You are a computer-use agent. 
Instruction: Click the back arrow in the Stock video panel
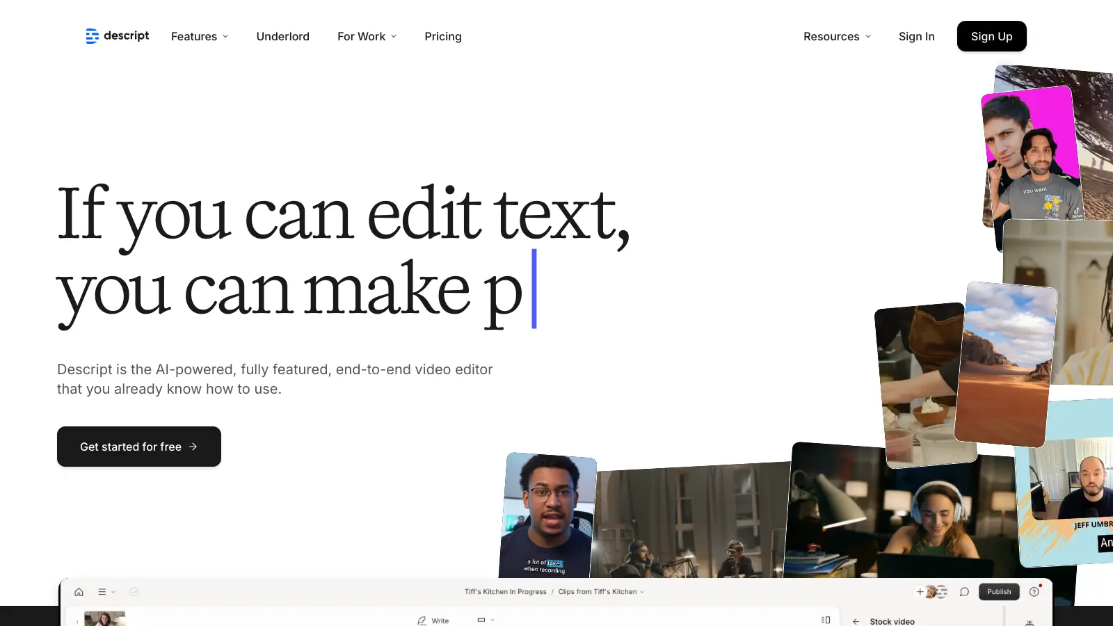856,621
